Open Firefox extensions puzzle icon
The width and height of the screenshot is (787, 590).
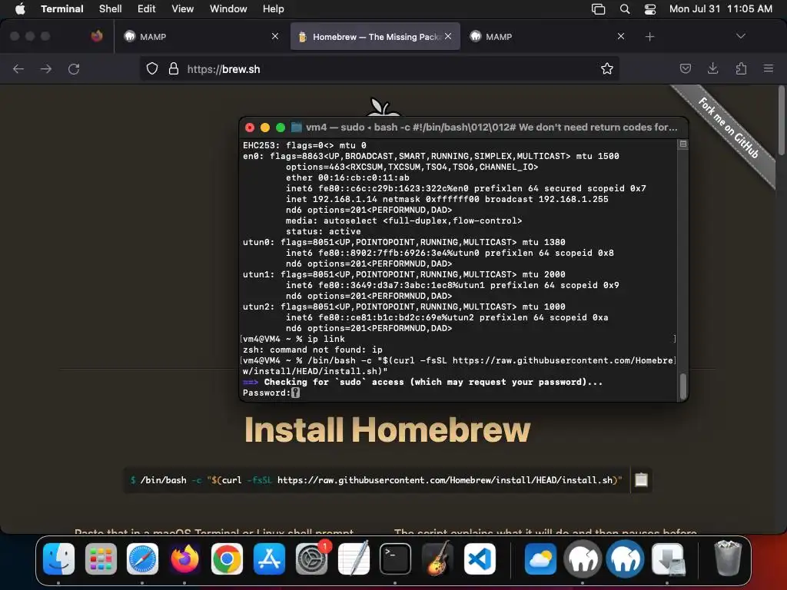(x=741, y=68)
